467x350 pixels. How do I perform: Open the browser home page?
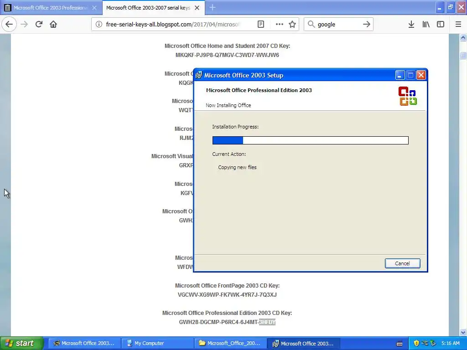coord(53,24)
